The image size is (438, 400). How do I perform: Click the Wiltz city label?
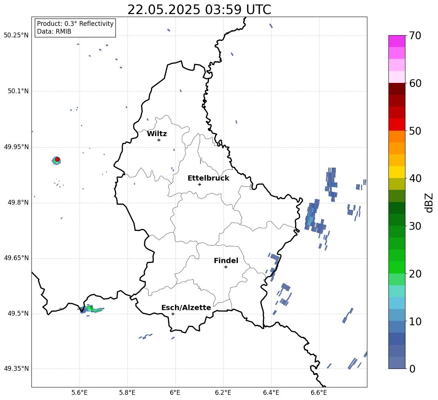click(157, 134)
